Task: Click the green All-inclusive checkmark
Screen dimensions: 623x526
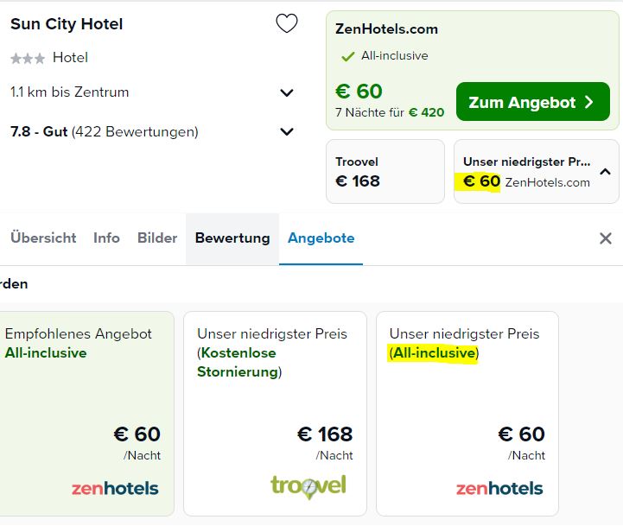Action: click(x=347, y=56)
